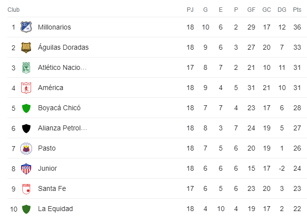Select the Junior team name

pos(47,168)
